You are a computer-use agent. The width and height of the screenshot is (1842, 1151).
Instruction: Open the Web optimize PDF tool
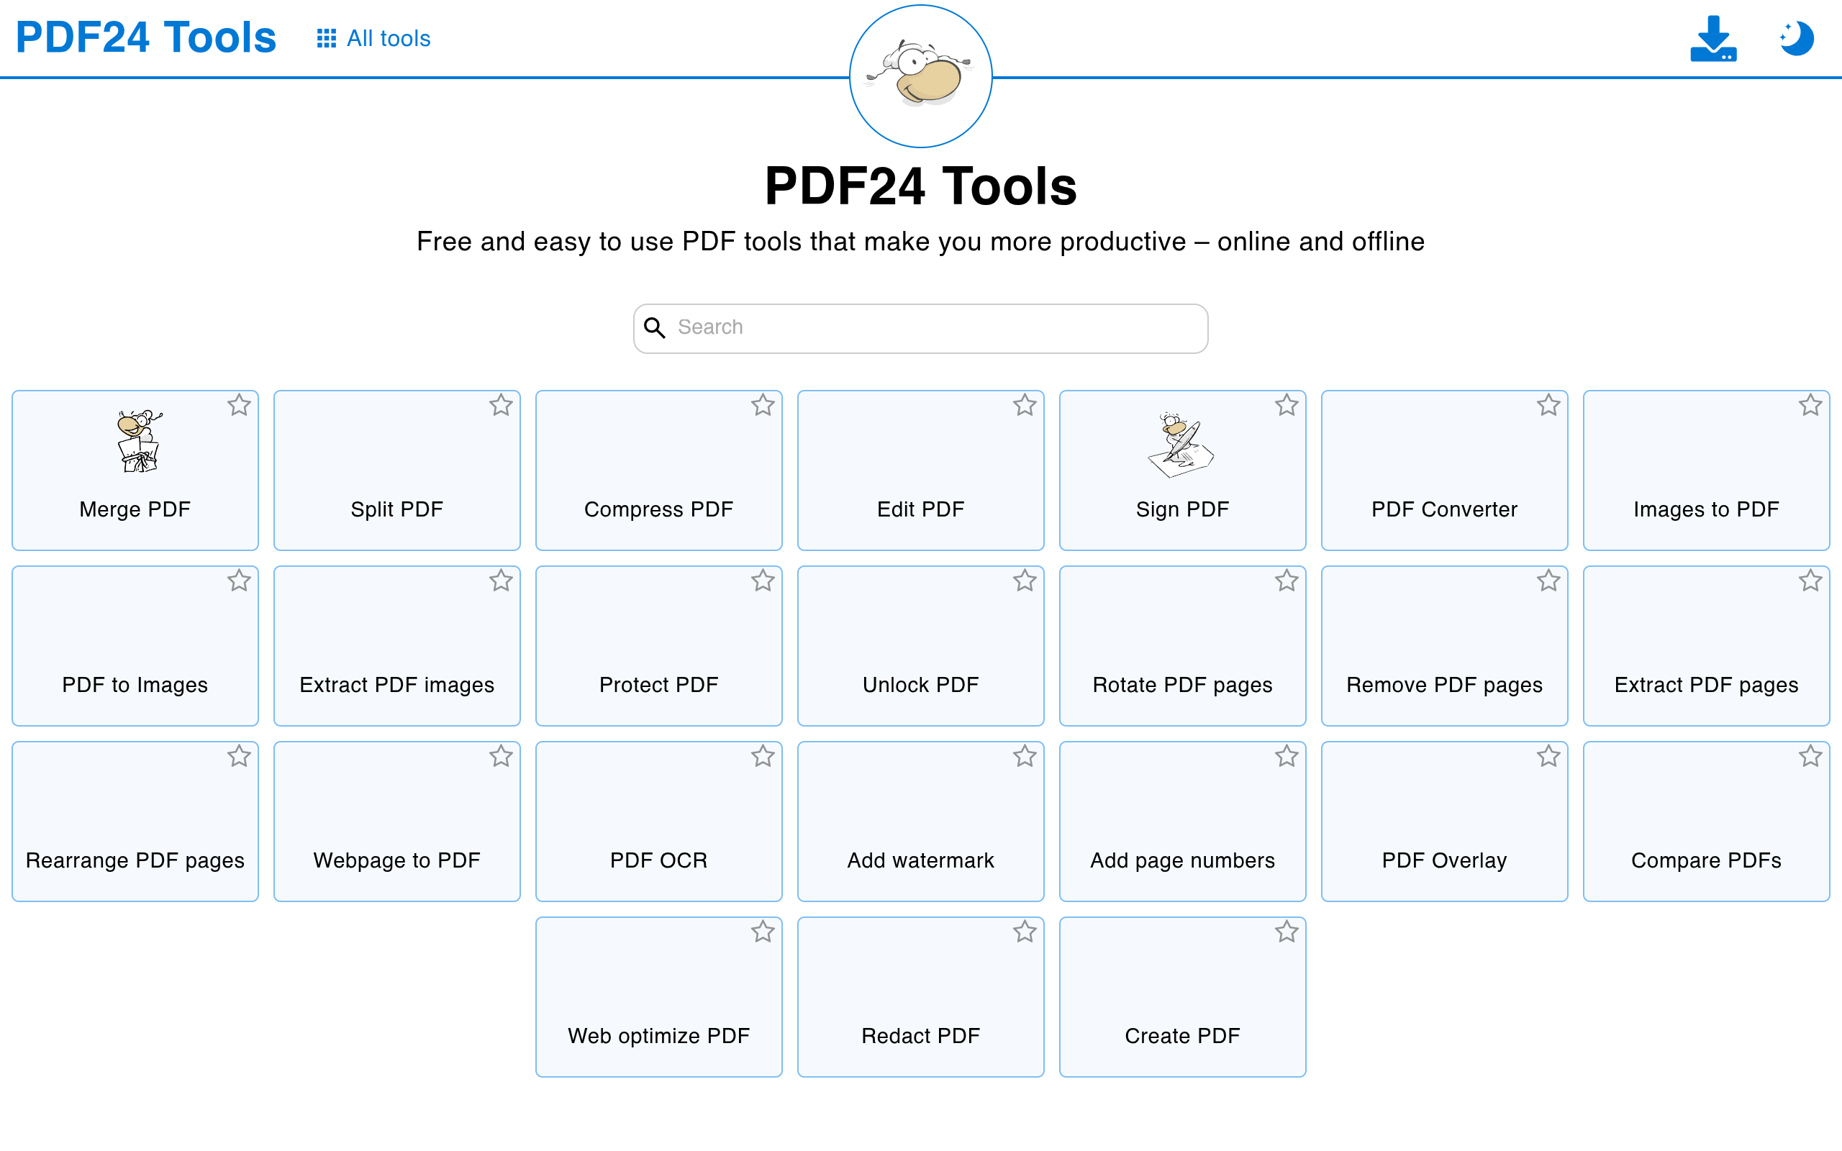tap(659, 997)
